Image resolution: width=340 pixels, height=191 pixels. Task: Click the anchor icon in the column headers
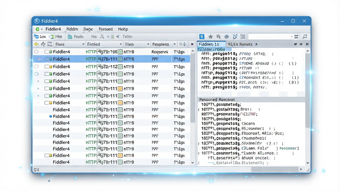pyautogui.click(x=184, y=44)
